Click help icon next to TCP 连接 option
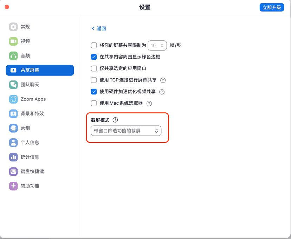 (x=163, y=80)
